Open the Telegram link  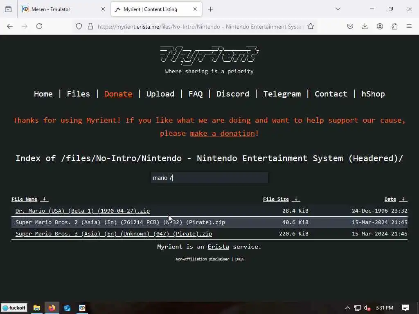point(282,94)
